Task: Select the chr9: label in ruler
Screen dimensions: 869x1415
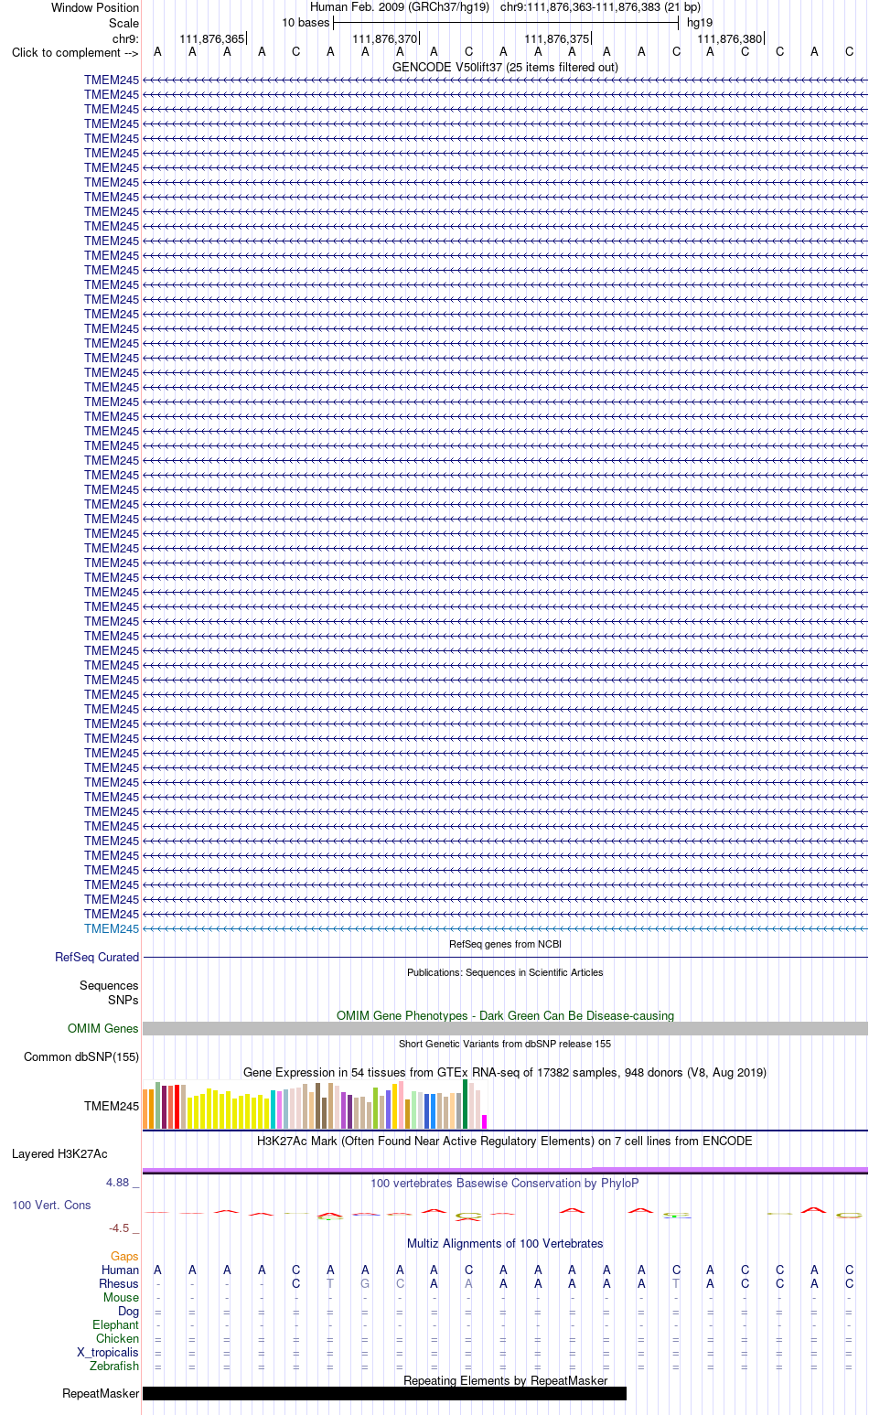Action: (x=125, y=38)
